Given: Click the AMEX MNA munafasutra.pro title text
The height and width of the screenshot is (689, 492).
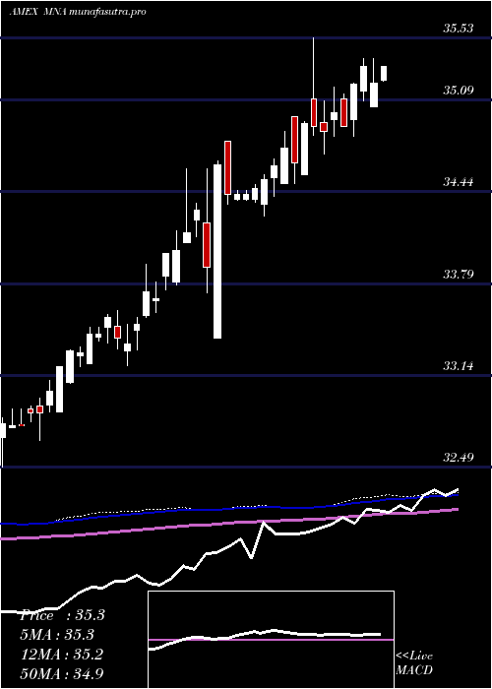Looking at the screenshot, I should (x=78, y=12).
